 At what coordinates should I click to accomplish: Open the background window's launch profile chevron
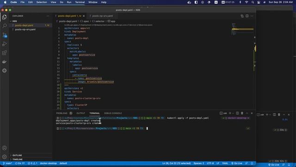[270, 115]
